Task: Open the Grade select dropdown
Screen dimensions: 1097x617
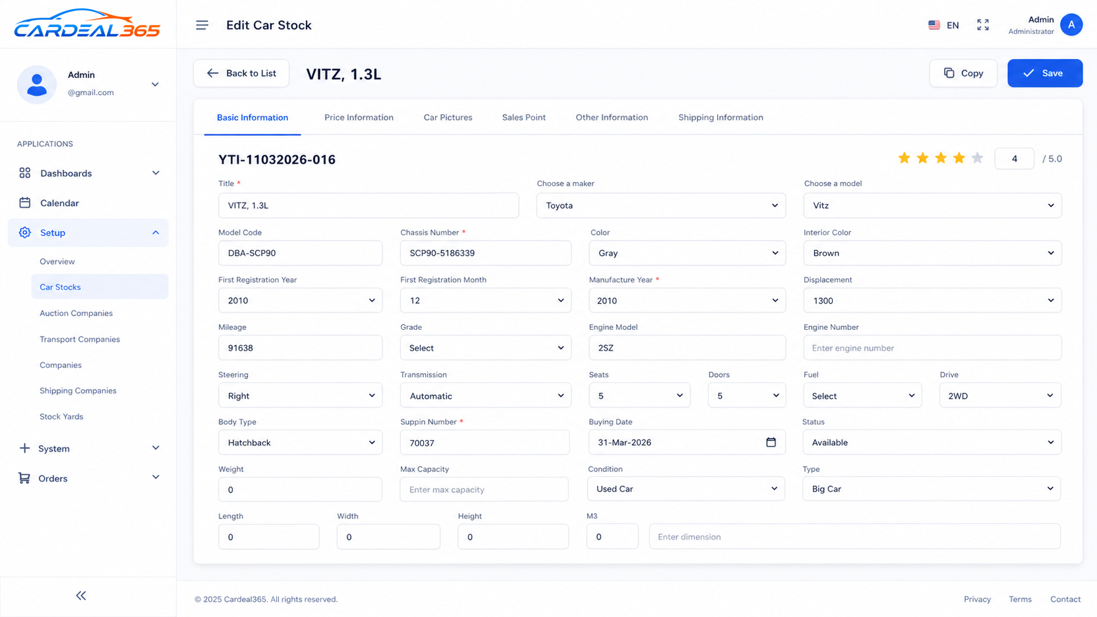Action: [486, 348]
